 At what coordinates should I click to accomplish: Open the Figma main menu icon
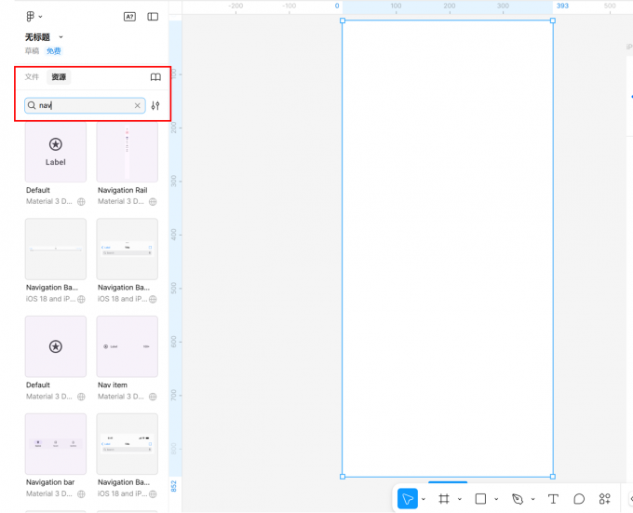click(x=31, y=16)
